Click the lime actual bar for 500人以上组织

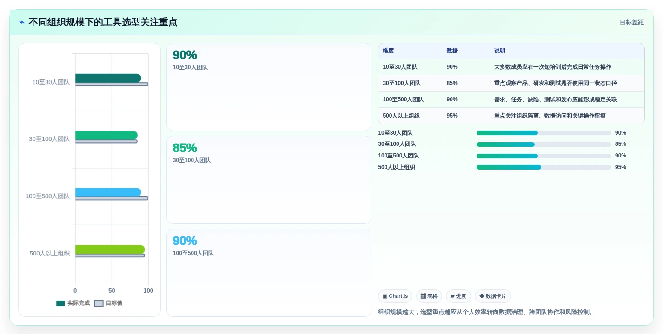(110, 249)
